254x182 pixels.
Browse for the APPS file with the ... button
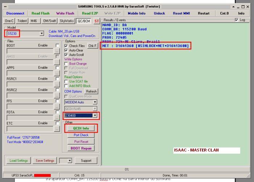coord(57,73)
